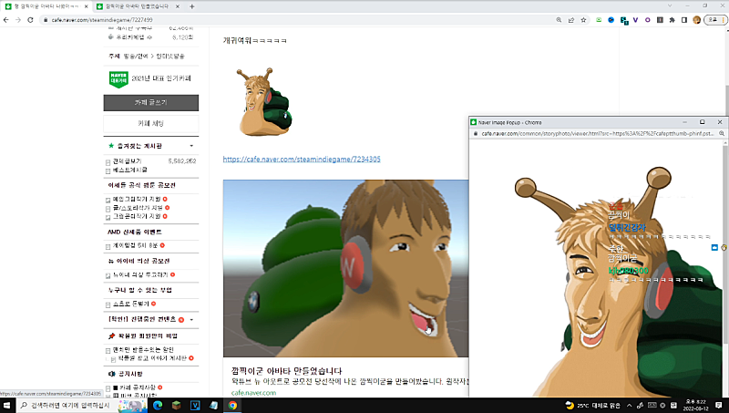Open the taskbar clock showing 2022-08-12

(x=696, y=406)
